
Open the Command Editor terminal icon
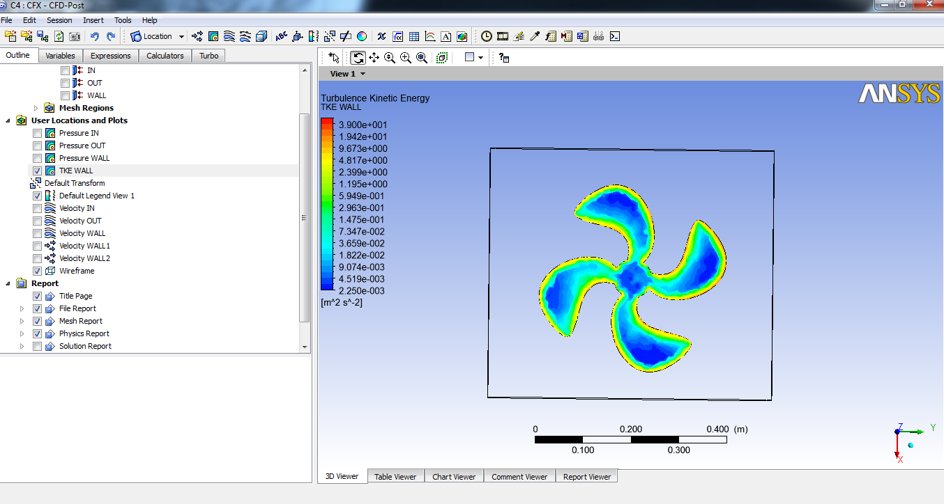pyautogui.click(x=615, y=36)
